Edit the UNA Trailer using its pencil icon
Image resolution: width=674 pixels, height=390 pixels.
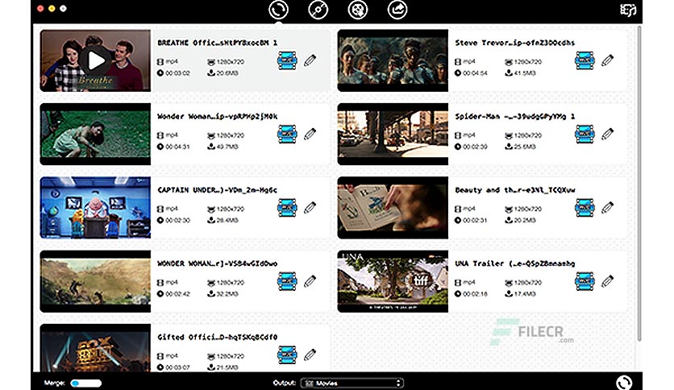(x=607, y=281)
